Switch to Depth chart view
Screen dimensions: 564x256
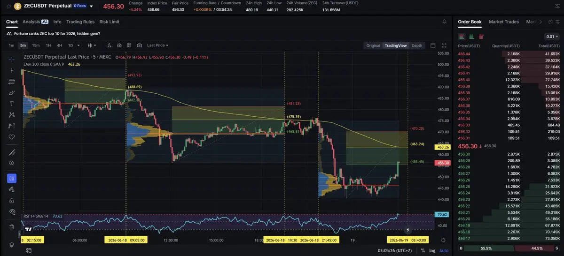[x=417, y=45]
